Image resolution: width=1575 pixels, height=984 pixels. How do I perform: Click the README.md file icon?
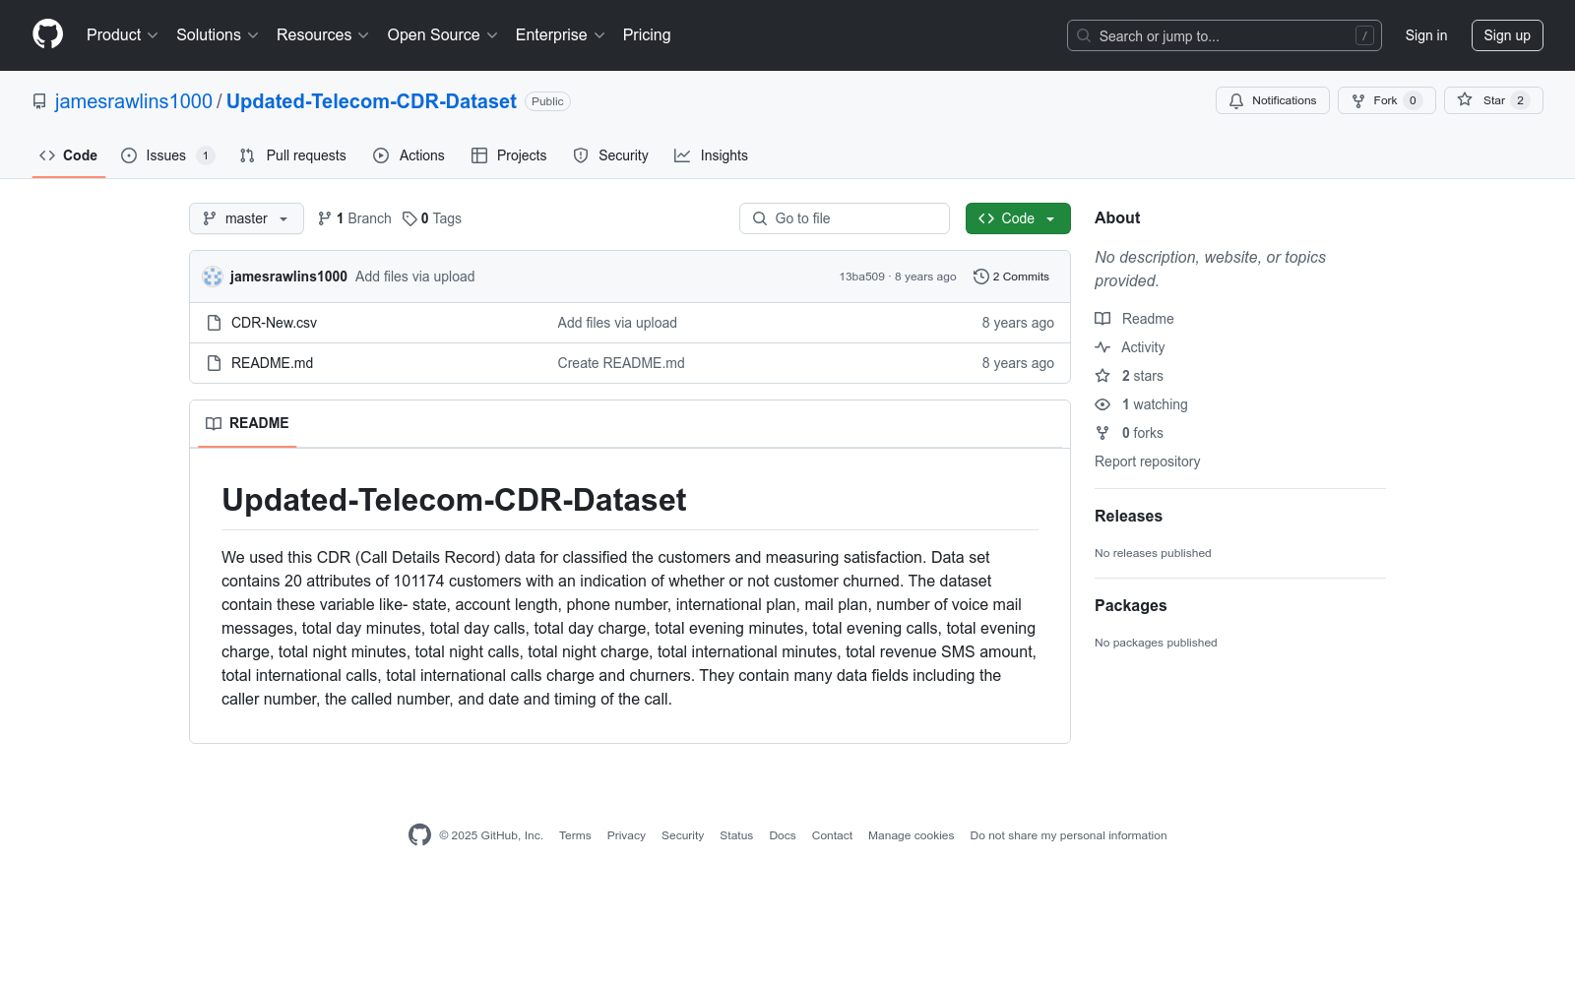214,363
